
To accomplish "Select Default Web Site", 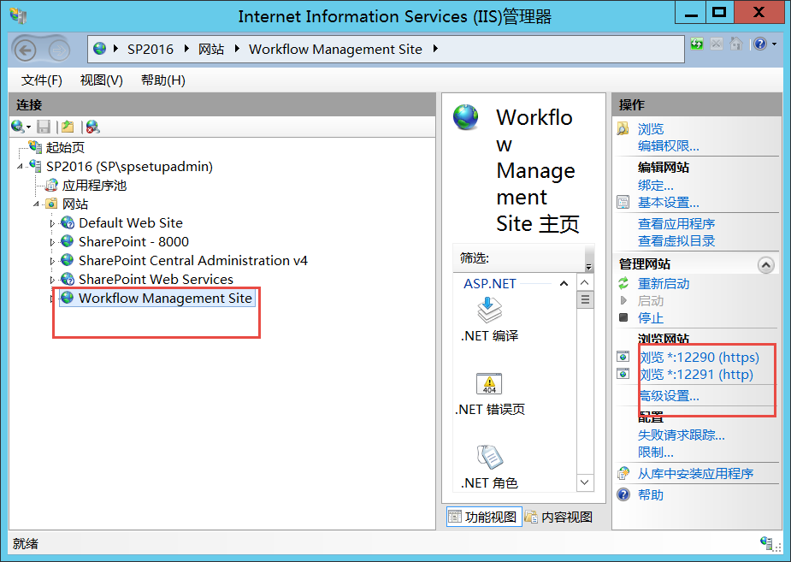I will (131, 223).
